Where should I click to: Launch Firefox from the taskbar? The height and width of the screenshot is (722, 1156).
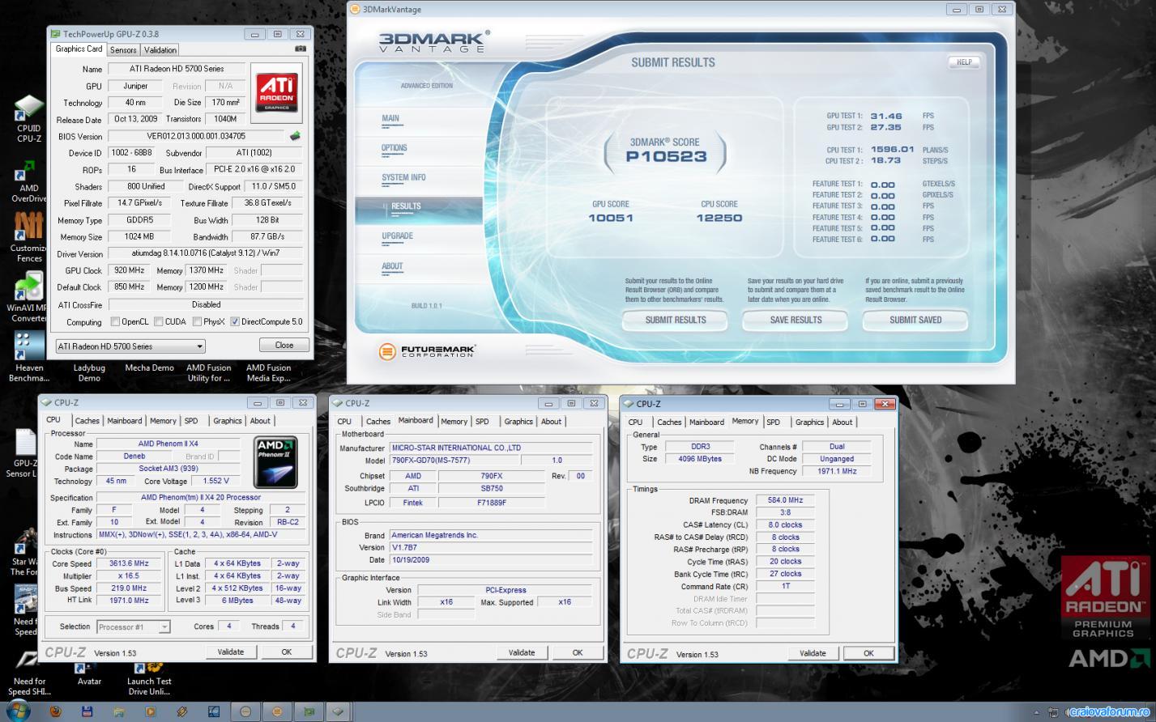55,711
